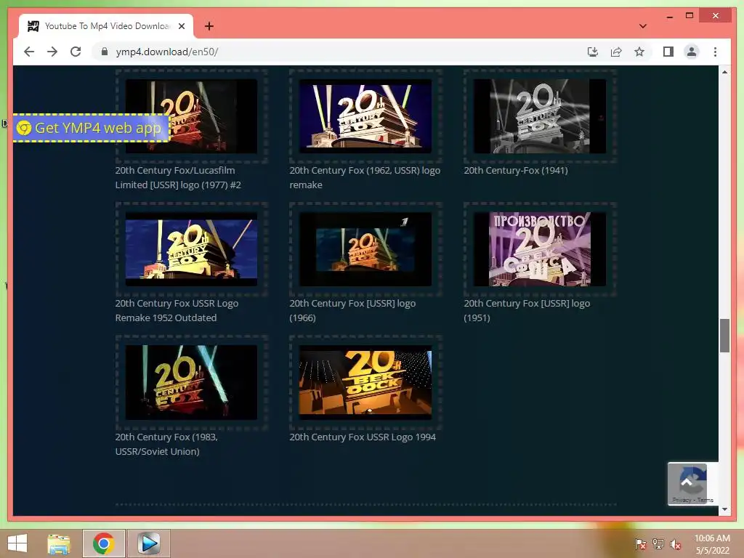Open the 20th Century-Fox (1941) thumbnail
This screenshot has width=744, height=558.
[x=540, y=116]
